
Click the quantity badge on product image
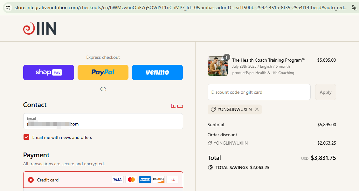pyautogui.click(x=226, y=57)
